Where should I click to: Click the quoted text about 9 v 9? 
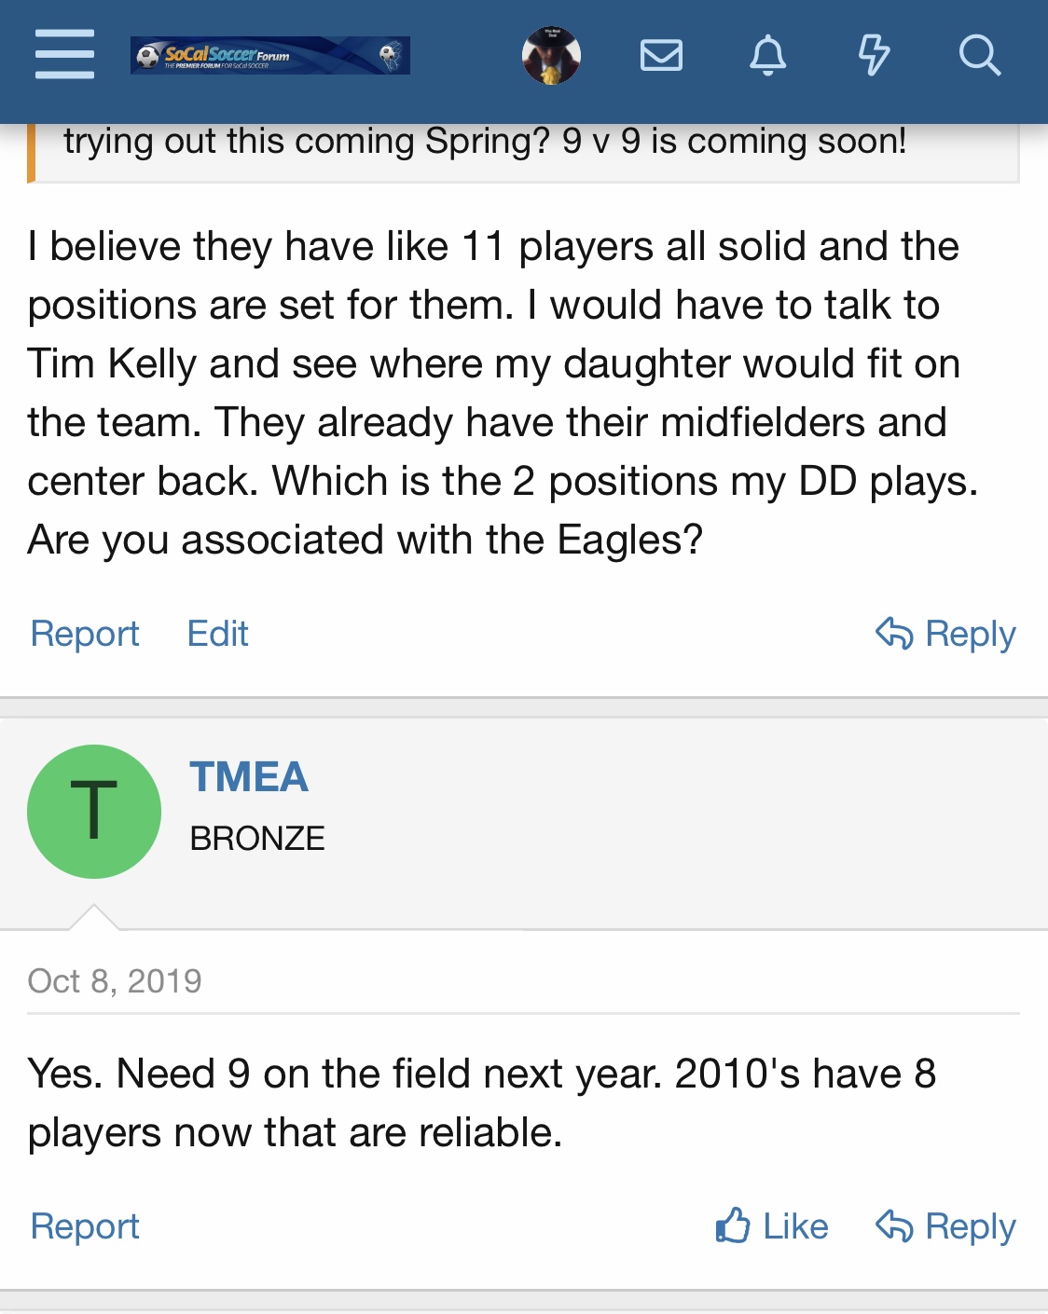[485, 143]
